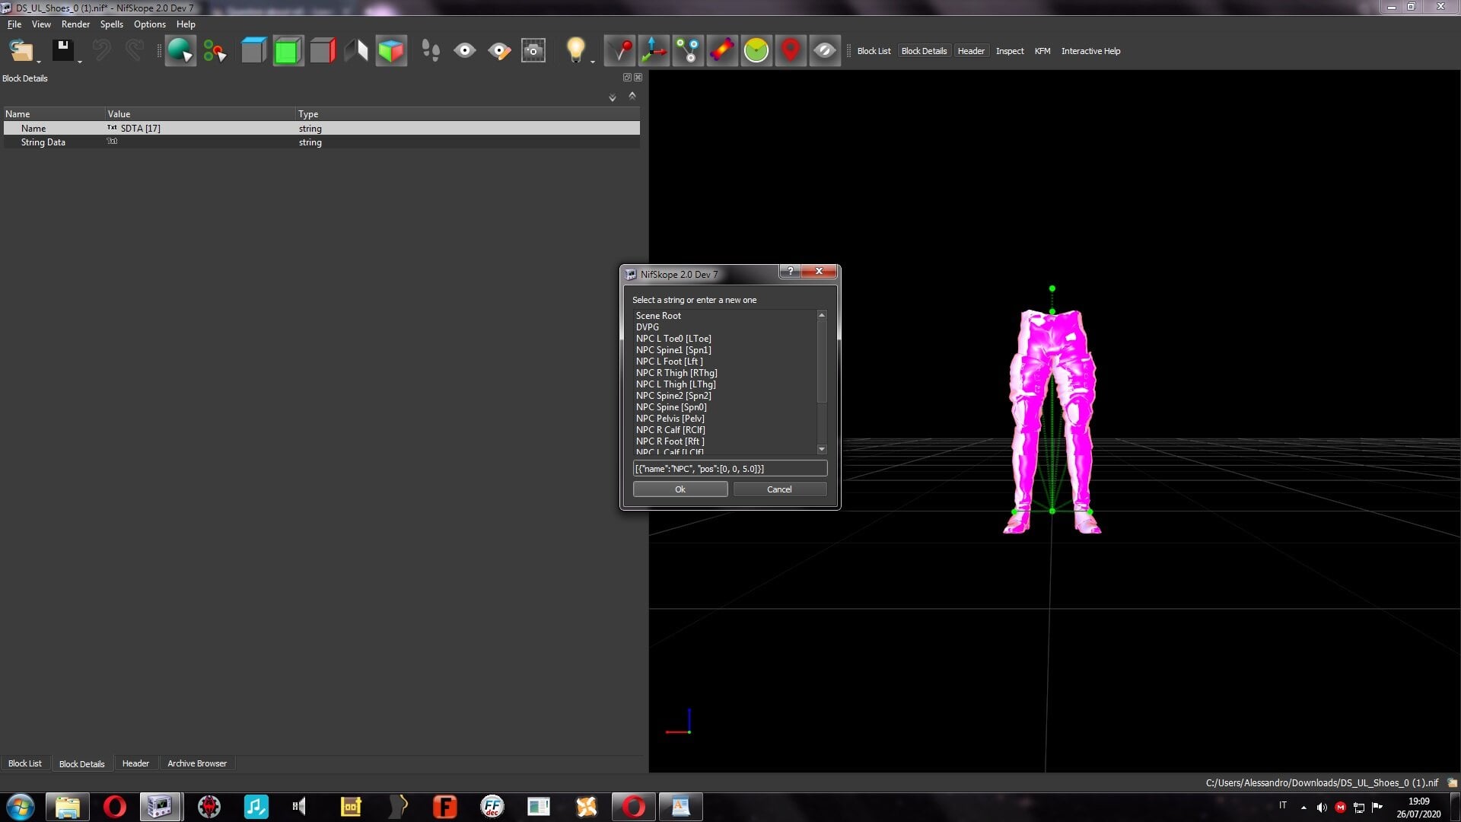Confirm the dialog with Ok
The width and height of the screenshot is (1461, 822).
[680, 489]
